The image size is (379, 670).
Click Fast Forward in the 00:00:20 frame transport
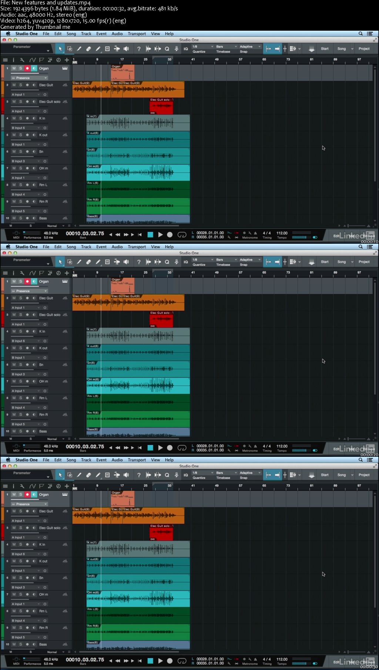(x=126, y=448)
